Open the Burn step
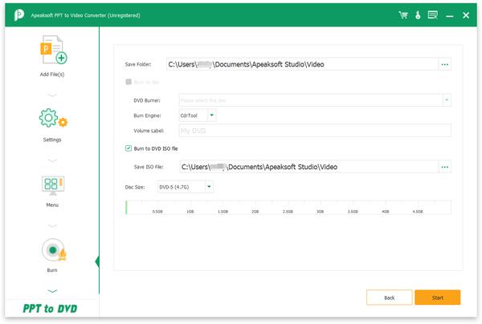The width and height of the screenshot is (482, 324). (x=52, y=255)
